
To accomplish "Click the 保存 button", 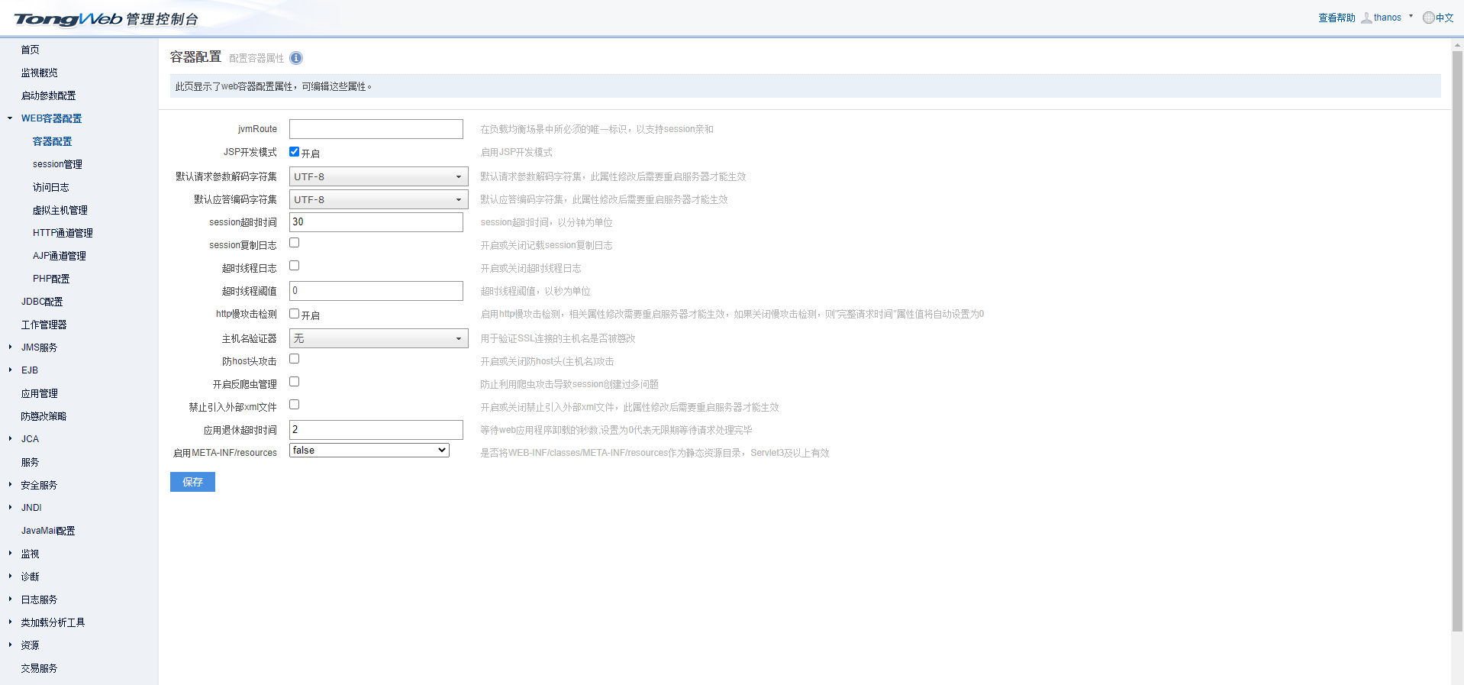I will [192, 482].
